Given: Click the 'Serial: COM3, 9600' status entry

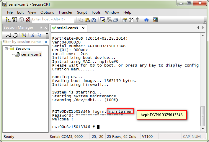Looking at the screenshot, I should pyautogui.click(x=66, y=136).
